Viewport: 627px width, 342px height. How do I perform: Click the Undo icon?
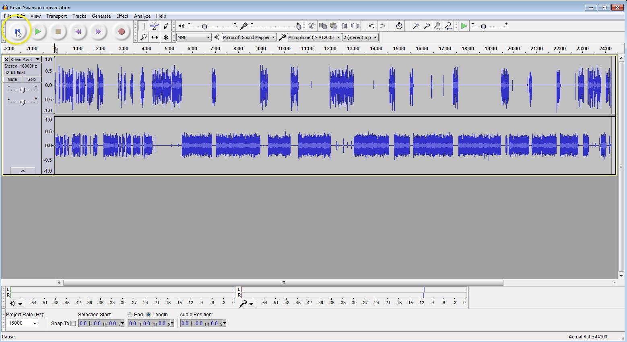(371, 26)
